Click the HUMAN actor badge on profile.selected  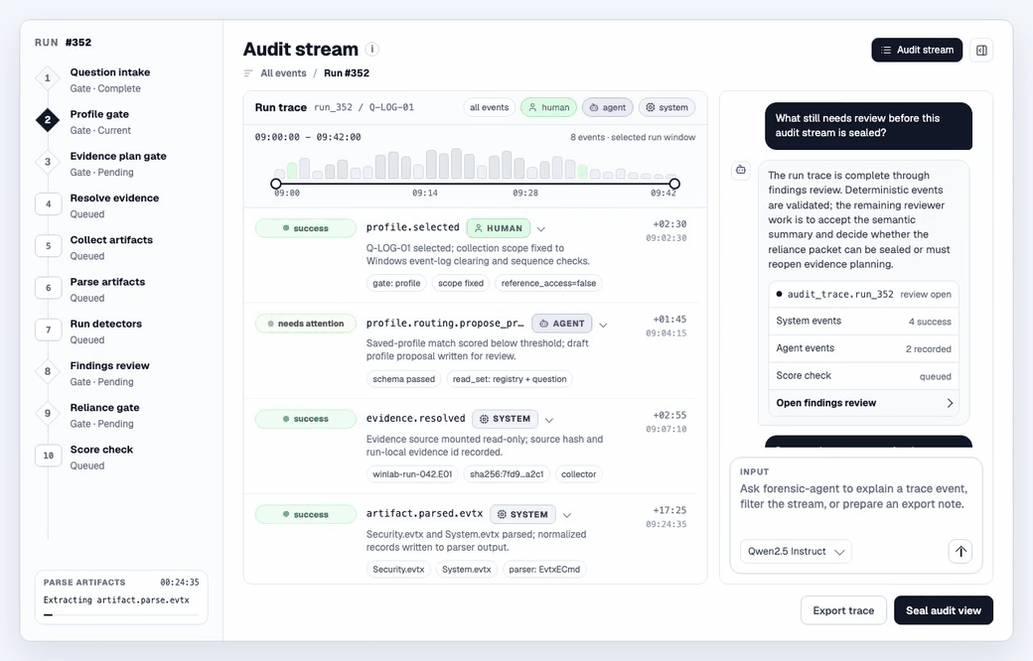[498, 228]
